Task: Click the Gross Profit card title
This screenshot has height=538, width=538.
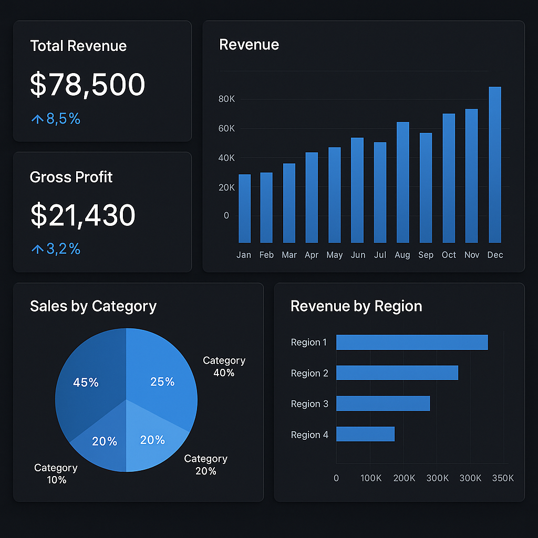Action: [71, 177]
